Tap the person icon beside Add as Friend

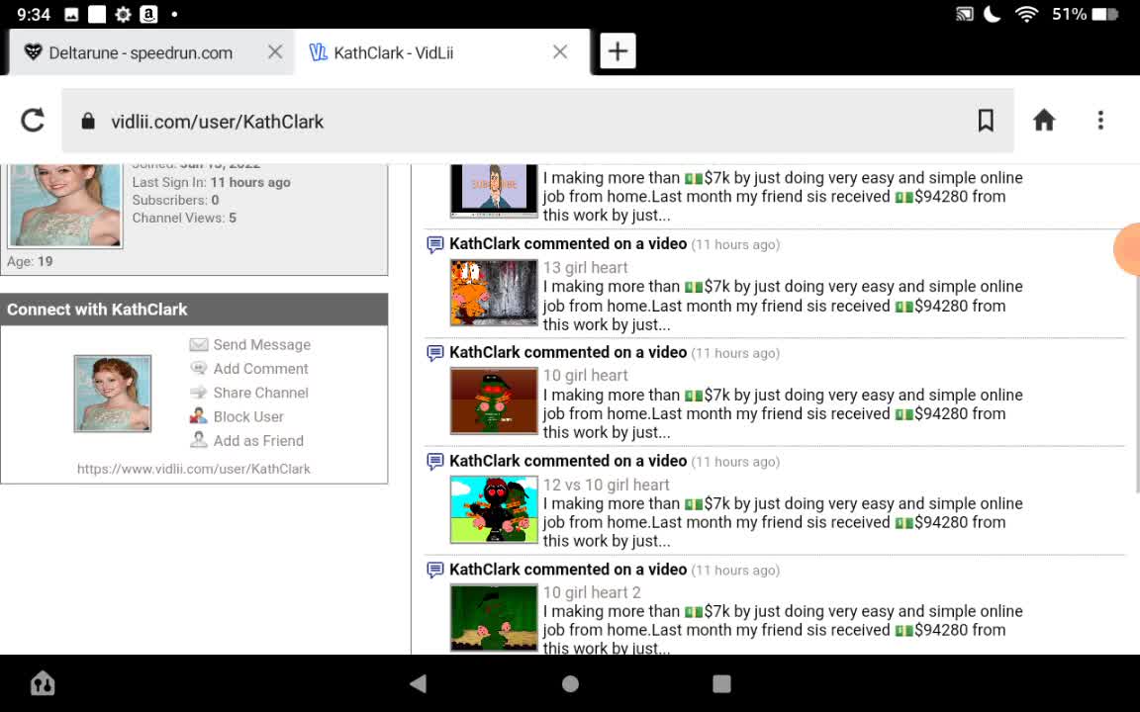point(198,439)
